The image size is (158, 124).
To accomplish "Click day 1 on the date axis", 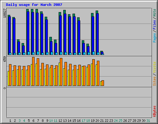I will tap(10, 121).
